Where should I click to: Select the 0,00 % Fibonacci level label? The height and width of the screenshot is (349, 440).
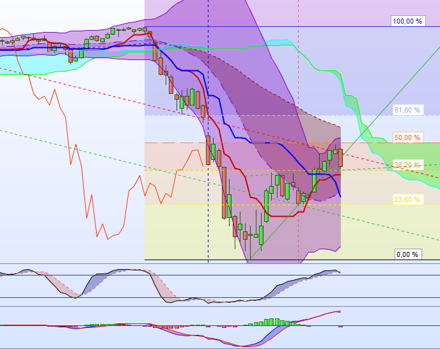(x=408, y=254)
